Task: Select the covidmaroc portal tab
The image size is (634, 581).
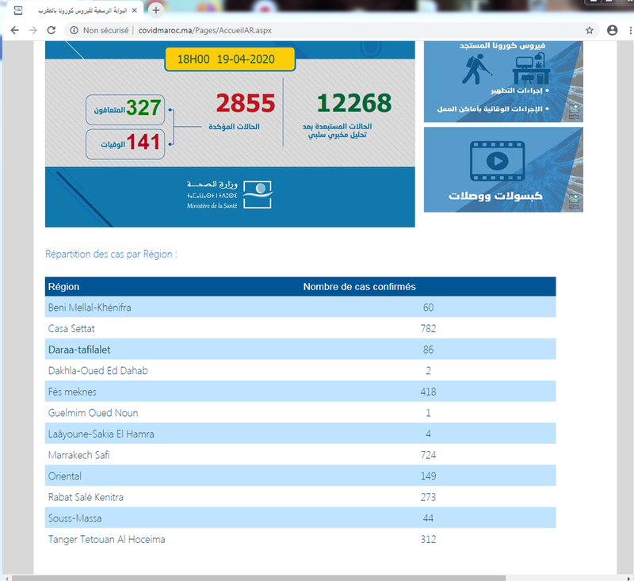Action: [x=75, y=10]
